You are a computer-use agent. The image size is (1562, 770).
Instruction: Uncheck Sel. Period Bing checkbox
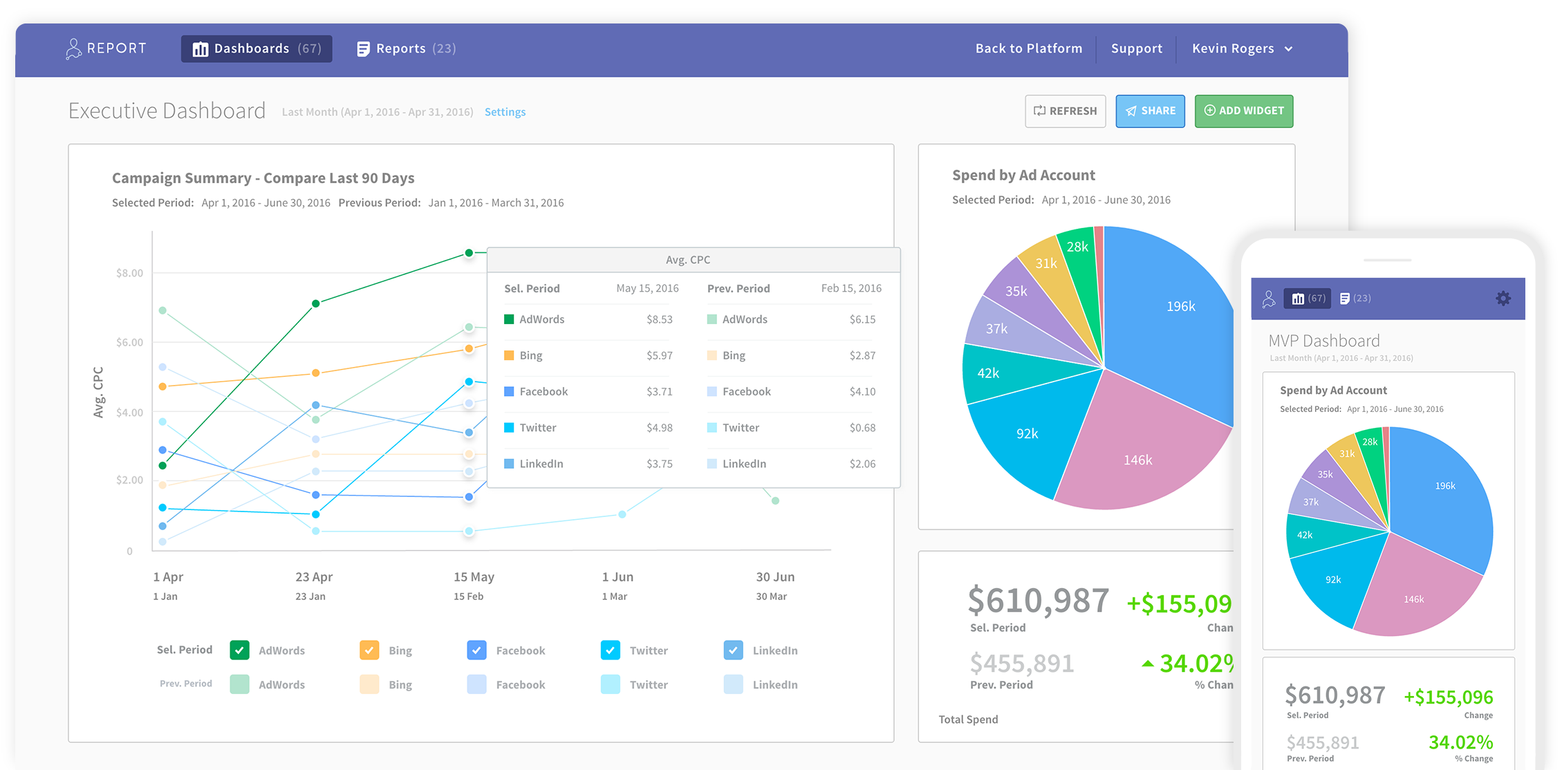[369, 650]
